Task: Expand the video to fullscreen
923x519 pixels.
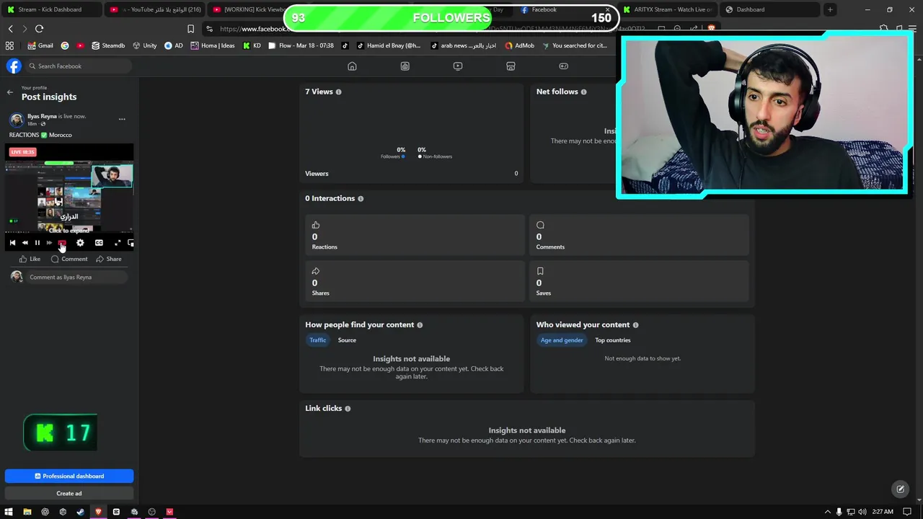Action: coord(118,243)
